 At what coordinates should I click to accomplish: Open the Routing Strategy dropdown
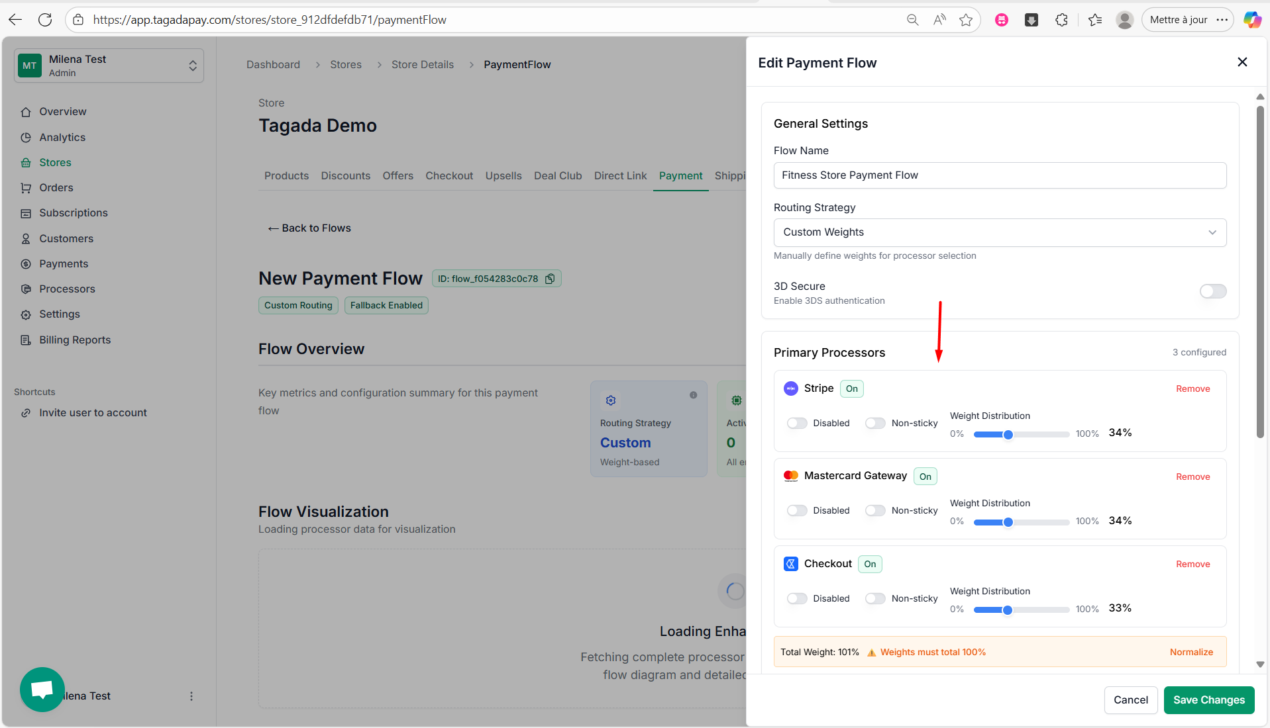999,232
